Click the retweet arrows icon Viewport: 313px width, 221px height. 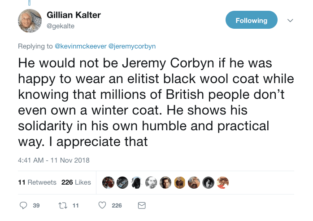coord(63,205)
